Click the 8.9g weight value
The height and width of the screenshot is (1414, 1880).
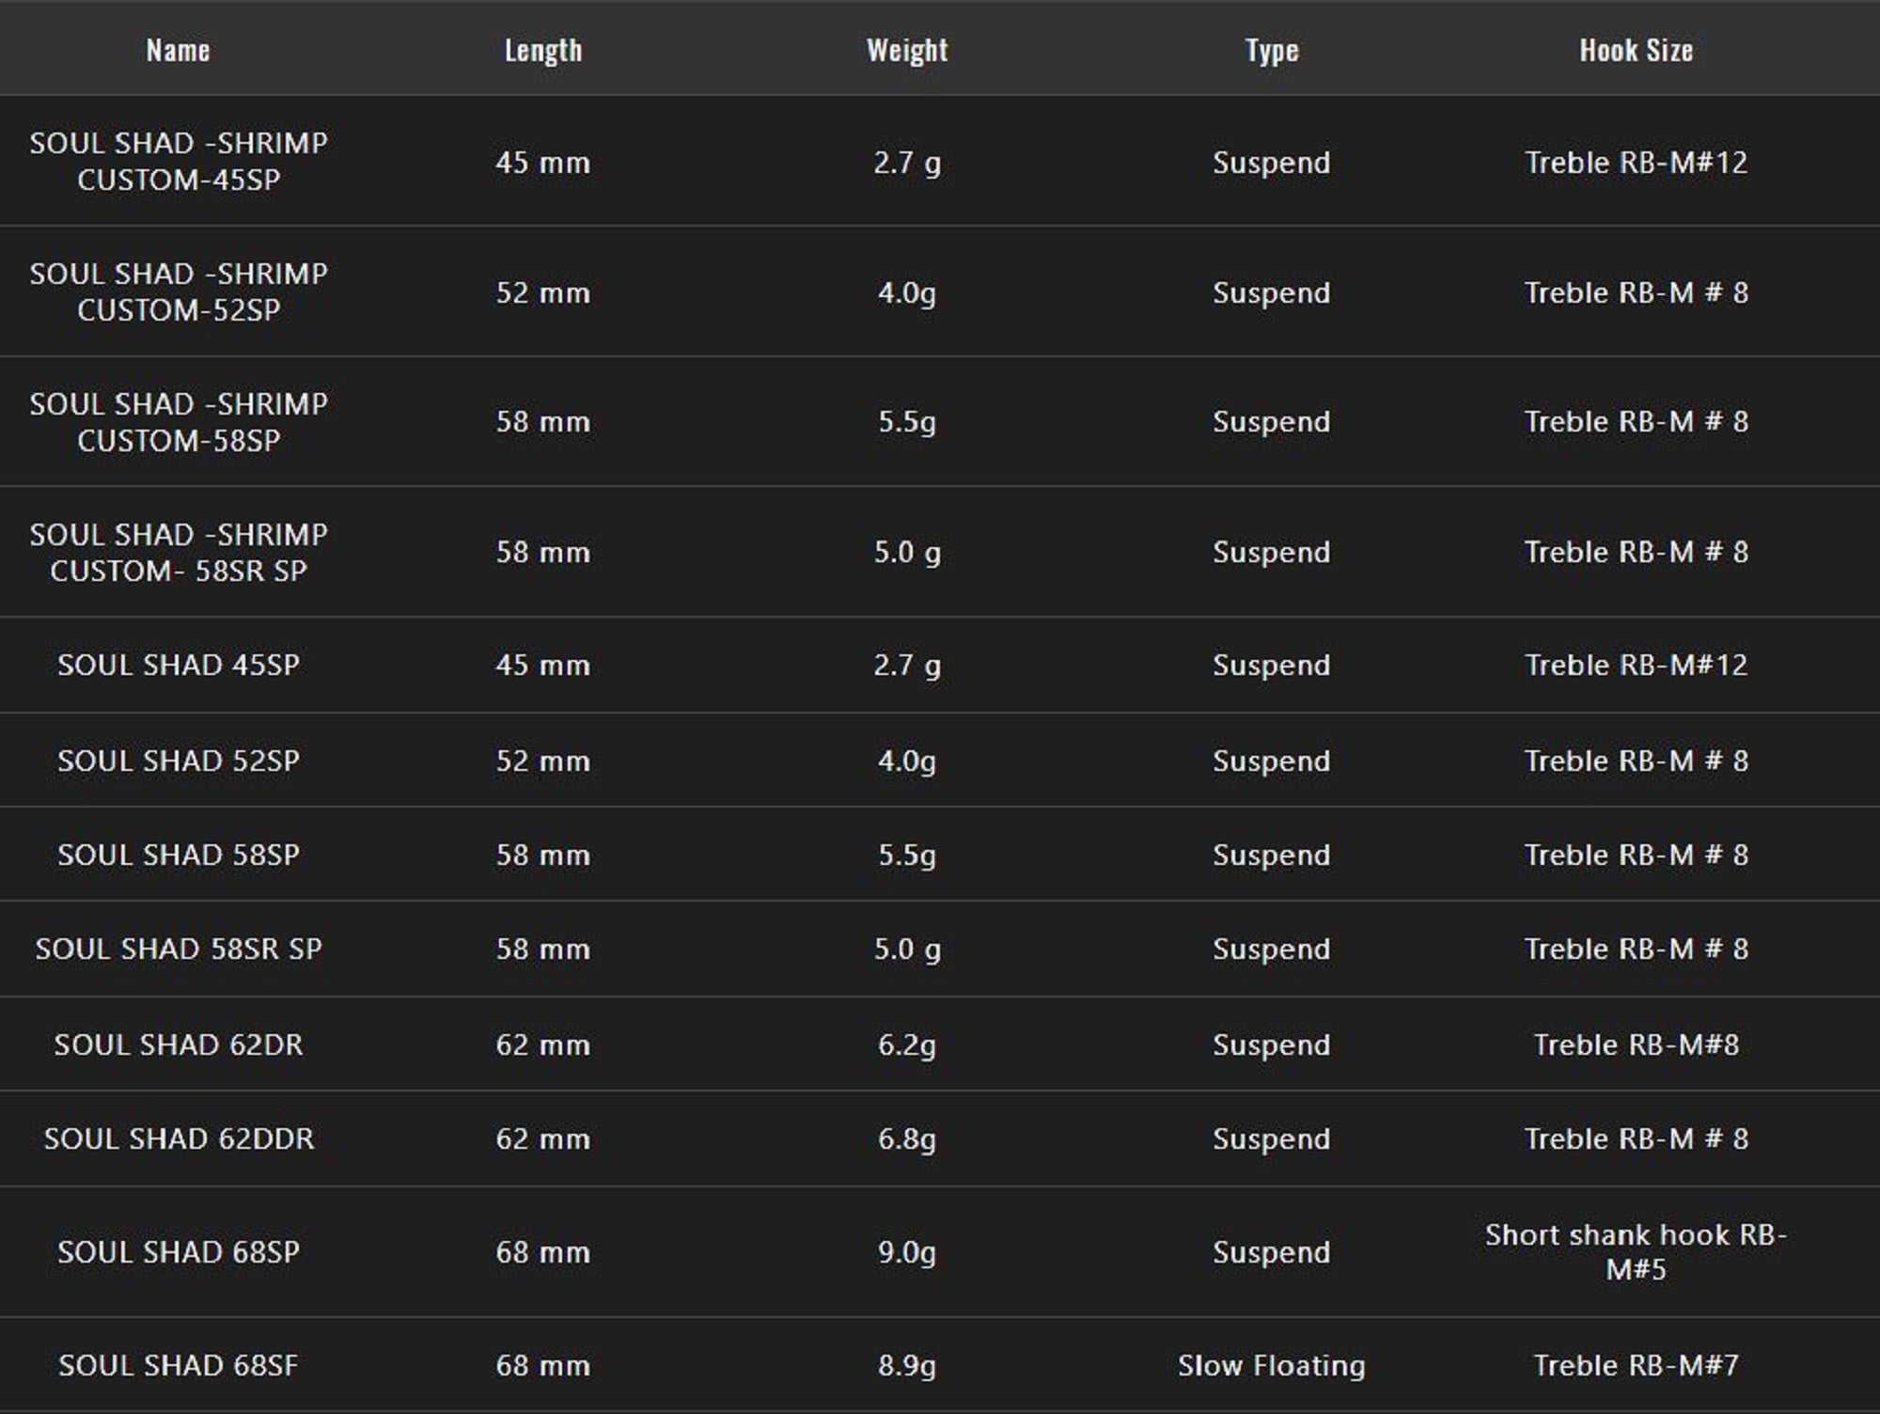pyautogui.click(x=906, y=1365)
